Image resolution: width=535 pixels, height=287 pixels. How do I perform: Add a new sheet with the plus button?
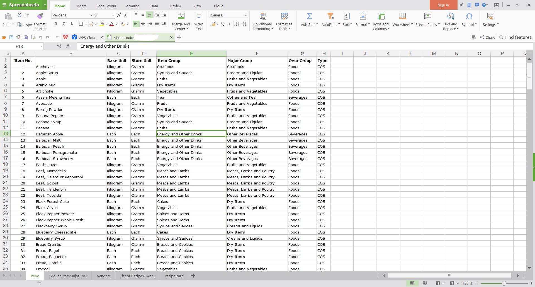pyautogui.click(x=193, y=276)
